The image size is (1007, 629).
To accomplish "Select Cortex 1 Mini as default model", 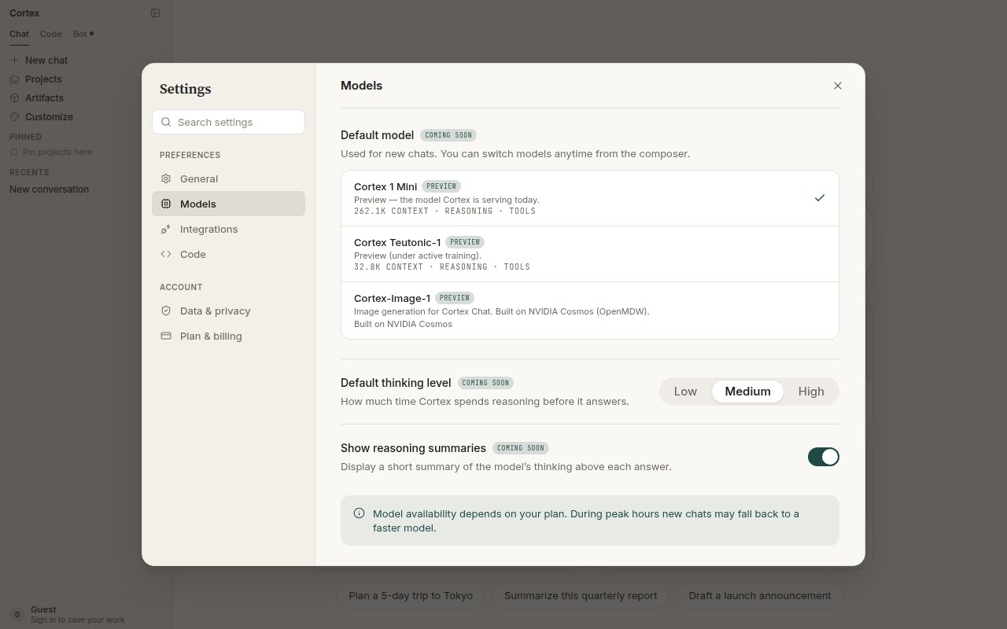I will coord(590,198).
